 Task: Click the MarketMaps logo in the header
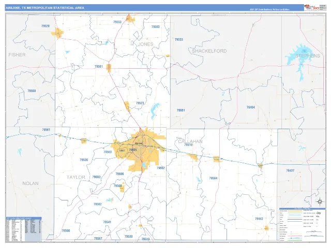pos(311,8)
